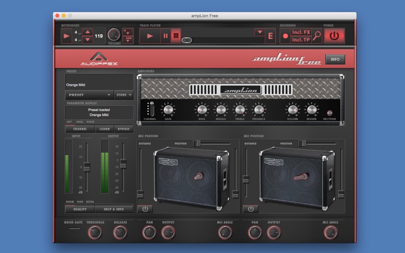Click the amplifier TREBLE knob

click(240, 109)
